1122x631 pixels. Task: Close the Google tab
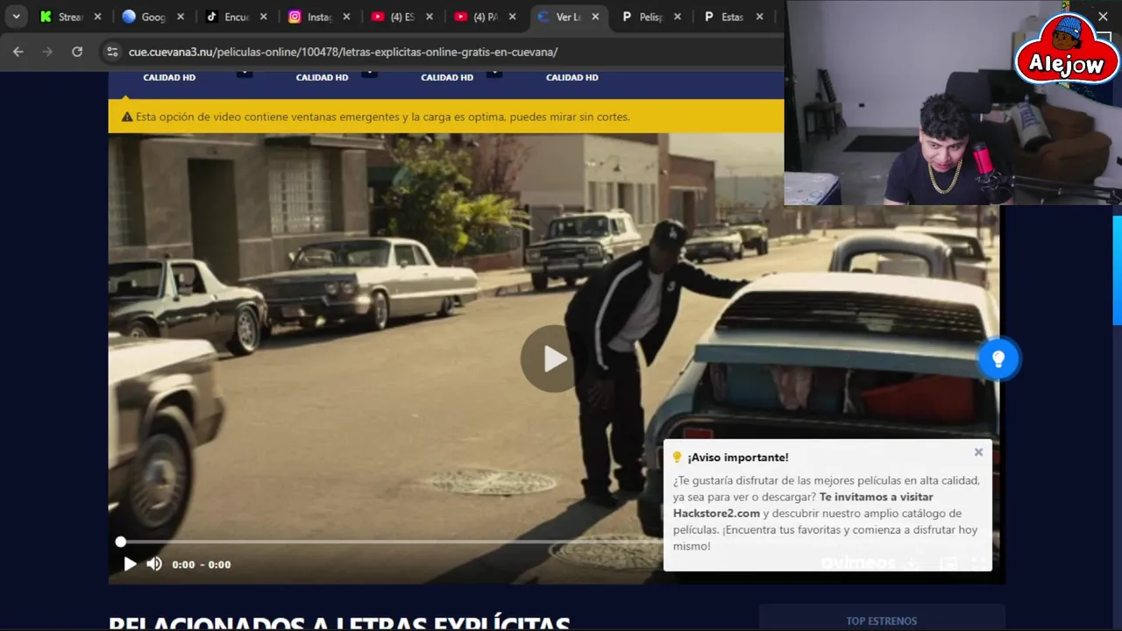click(x=181, y=17)
